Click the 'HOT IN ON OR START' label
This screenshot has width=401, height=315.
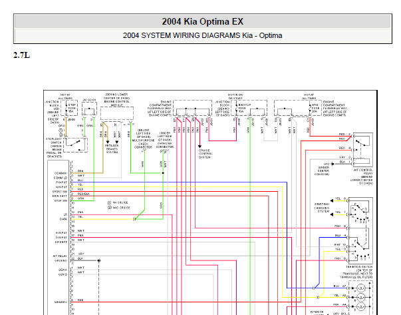pos(235,97)
